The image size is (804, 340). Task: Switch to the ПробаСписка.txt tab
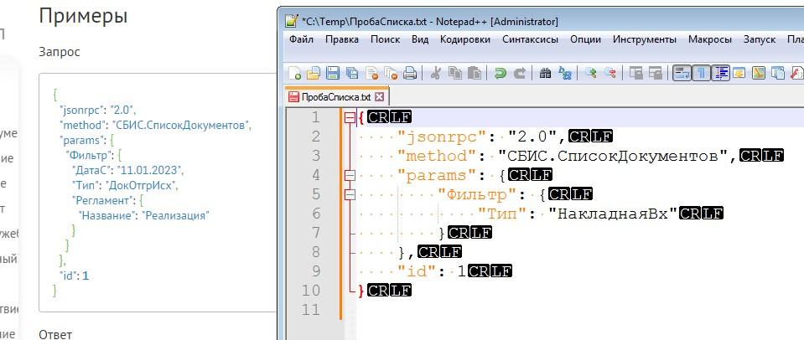click(335, 96)
